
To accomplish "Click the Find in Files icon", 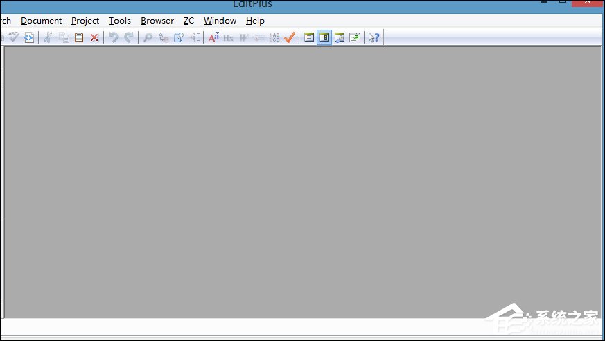I will click(179, 37).
